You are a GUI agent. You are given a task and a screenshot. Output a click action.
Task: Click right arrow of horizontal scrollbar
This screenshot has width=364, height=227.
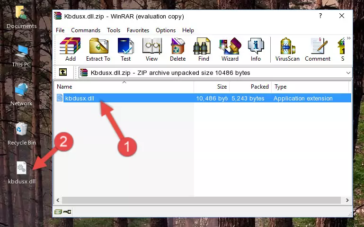pos(347,200)
